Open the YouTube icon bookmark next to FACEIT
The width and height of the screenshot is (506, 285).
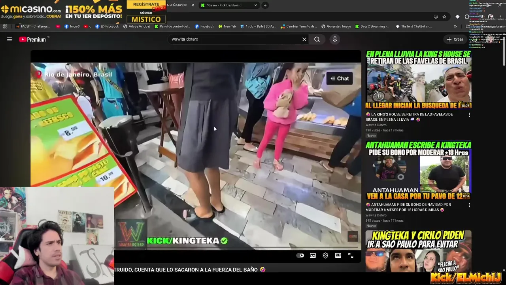coord(58,27)
